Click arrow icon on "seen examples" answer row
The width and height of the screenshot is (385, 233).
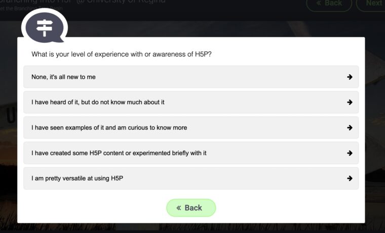[350, 127]
